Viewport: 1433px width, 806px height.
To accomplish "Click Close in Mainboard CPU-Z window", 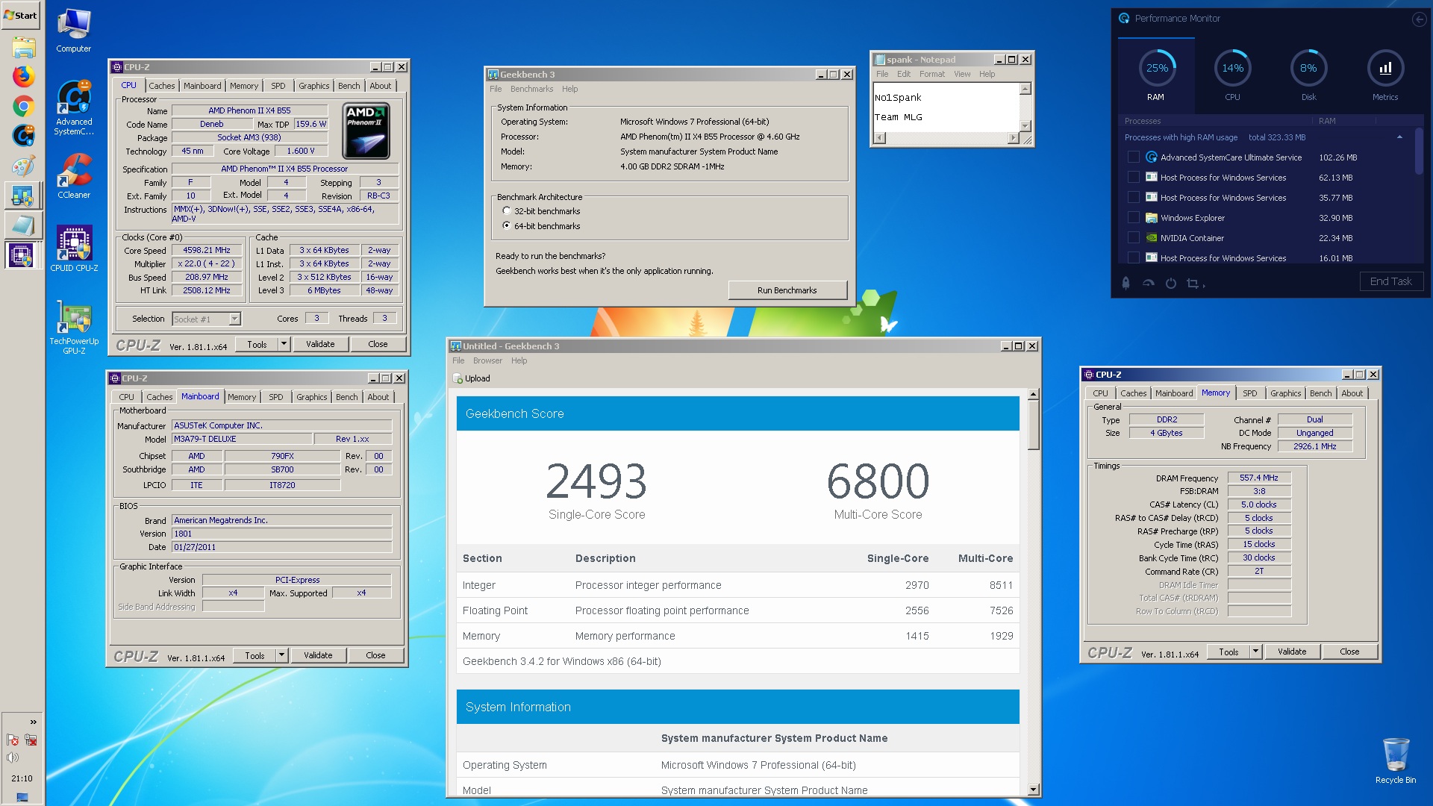I will click(x=375, y=655).
